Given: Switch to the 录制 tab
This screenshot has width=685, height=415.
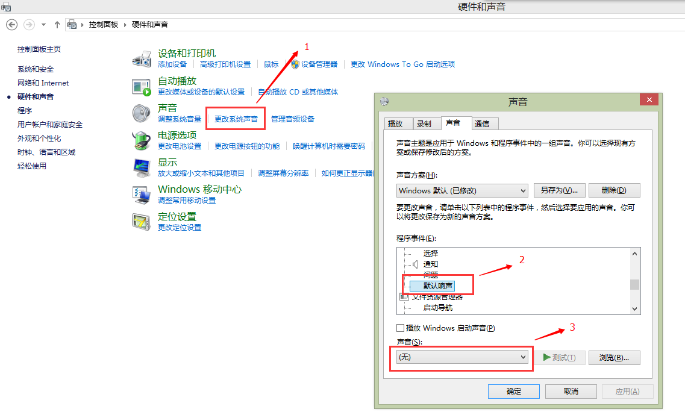Looking at the screenshot, I should (427, 123).
